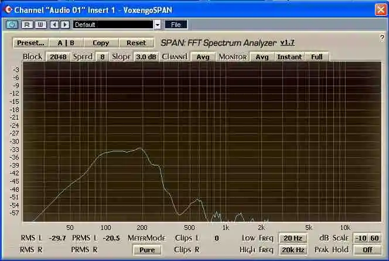Viewport: 389px width, 261px height.
Task: Click the Preset... button
Action: (31, 43)
